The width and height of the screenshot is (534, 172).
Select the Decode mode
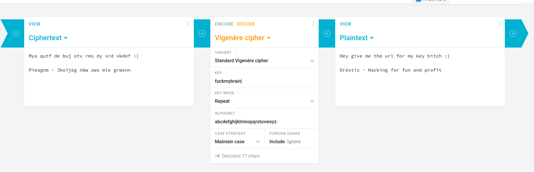pos(246,24)
